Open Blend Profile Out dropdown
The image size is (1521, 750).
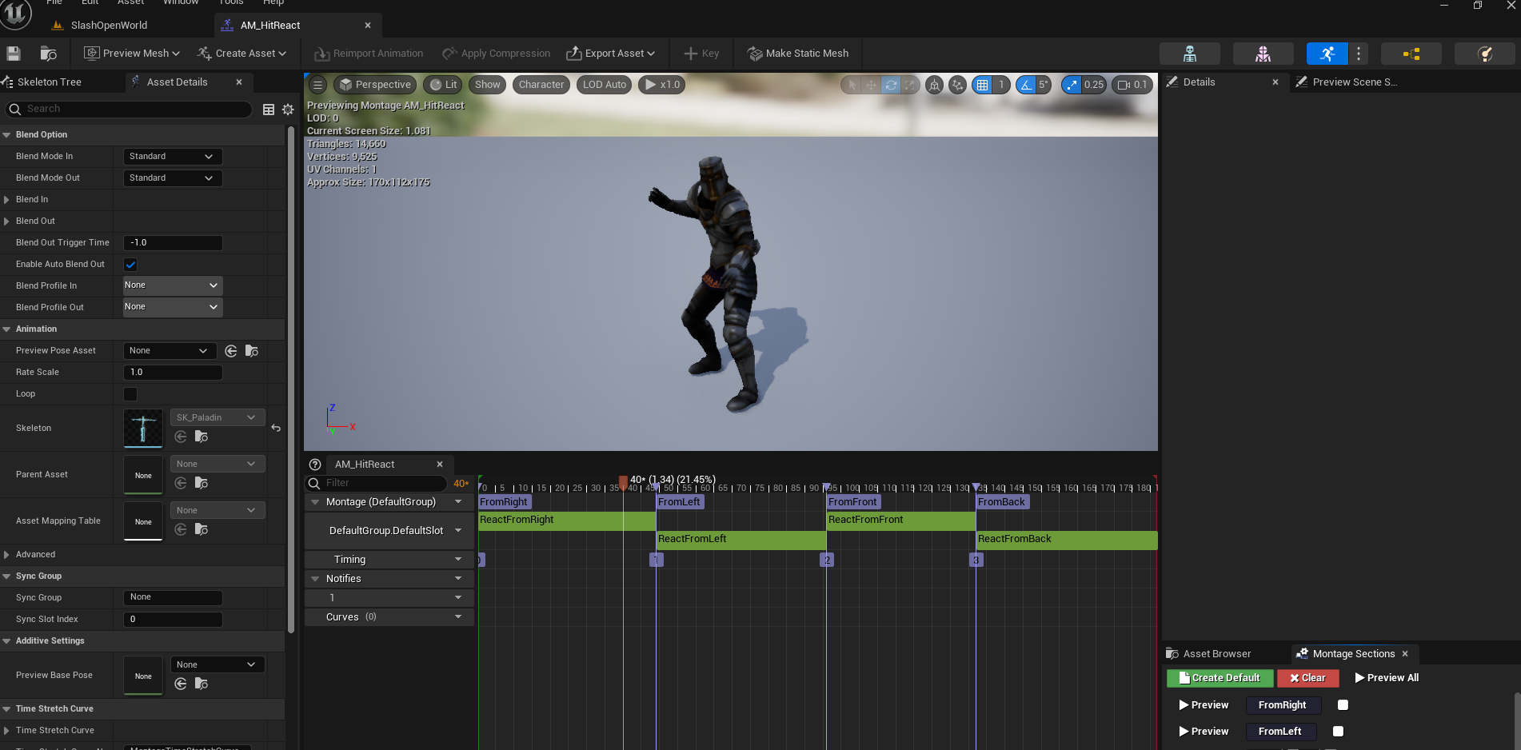(173, 307)
